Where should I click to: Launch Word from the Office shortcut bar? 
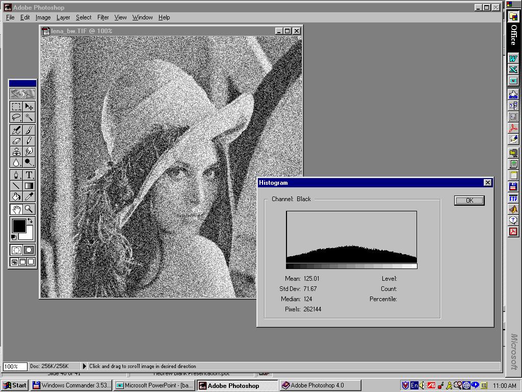(x=513, y=59)
